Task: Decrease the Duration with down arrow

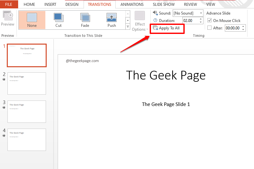Action: (201, 22)
